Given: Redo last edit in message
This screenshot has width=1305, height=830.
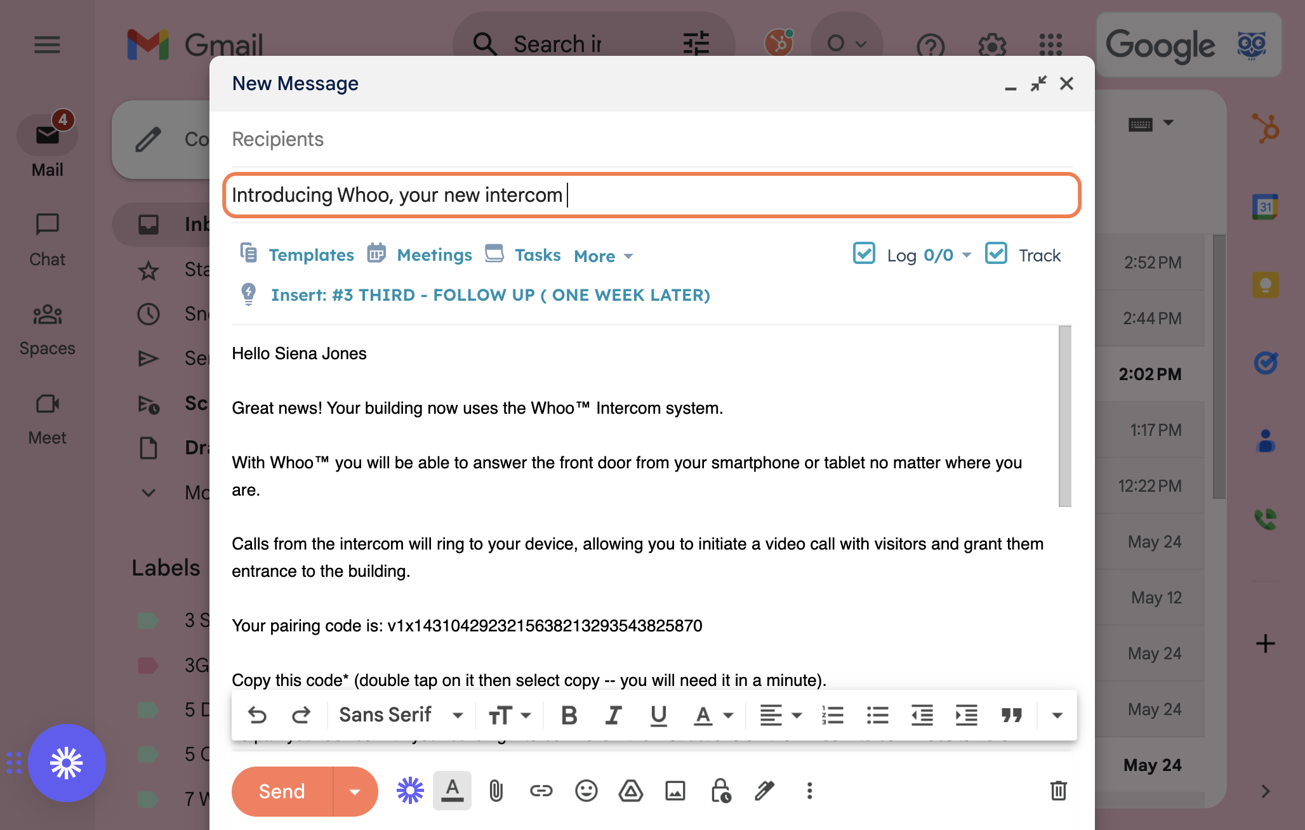Looking at the screenshot, I should [x=301, y=715].
